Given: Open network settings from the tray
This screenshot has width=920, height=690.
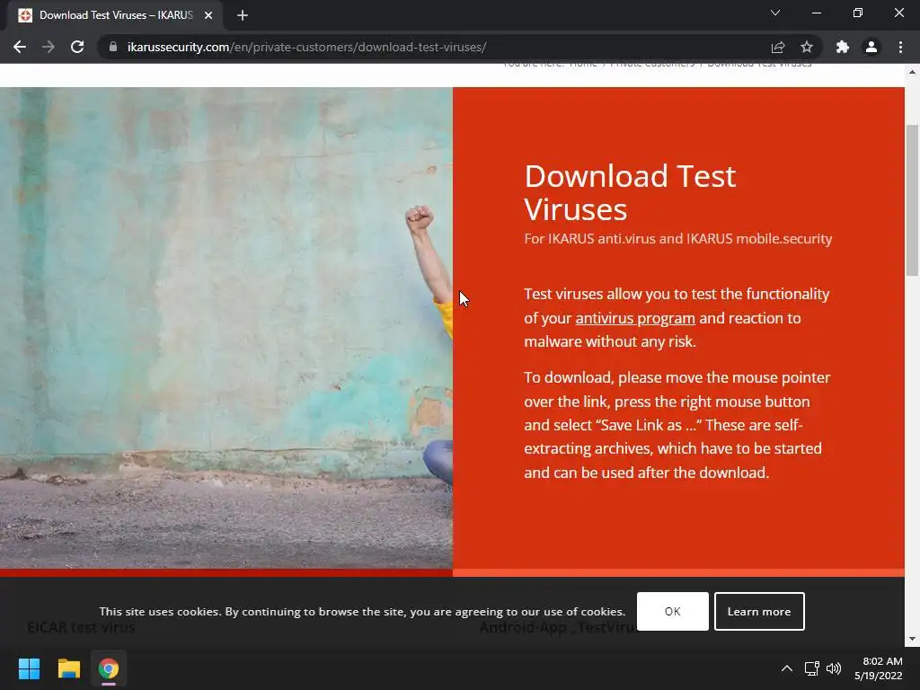Looking at the screenshot, I should [x=811, y=668].
